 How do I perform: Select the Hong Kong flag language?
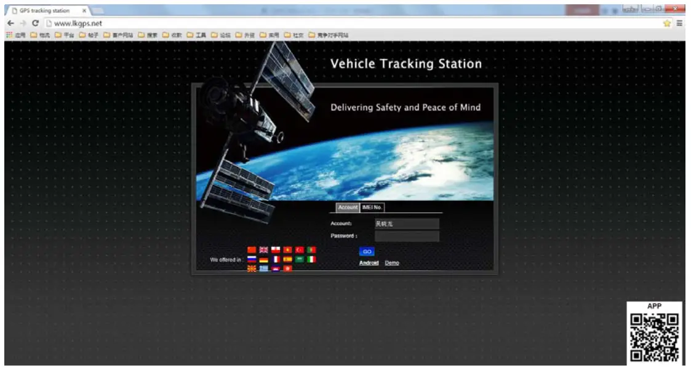[287, 268]
